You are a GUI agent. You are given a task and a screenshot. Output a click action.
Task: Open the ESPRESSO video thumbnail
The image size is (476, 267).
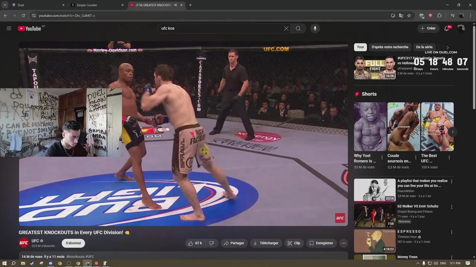point(374,241)
